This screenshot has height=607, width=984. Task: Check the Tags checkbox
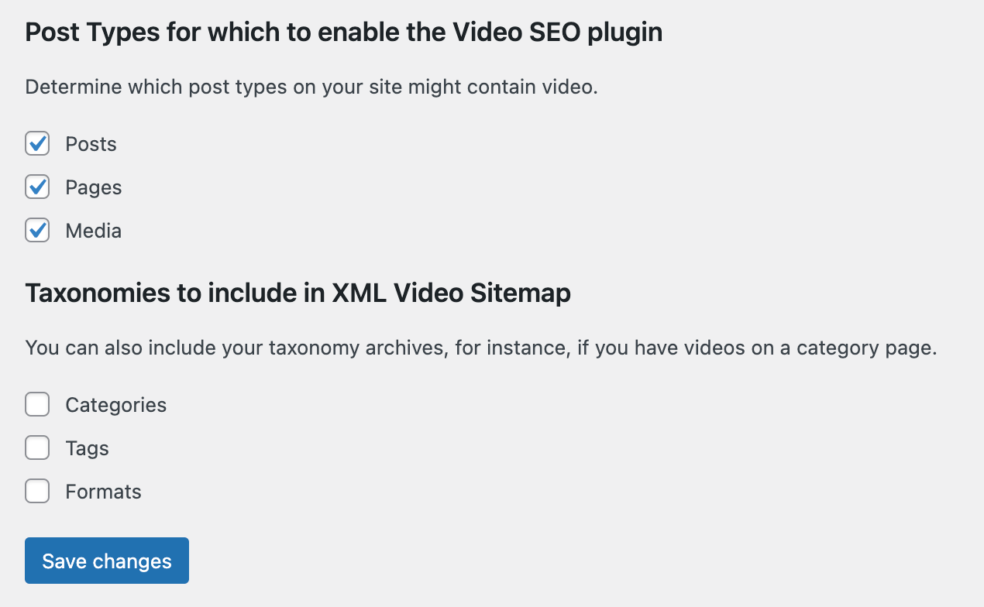tap(37, 448)
